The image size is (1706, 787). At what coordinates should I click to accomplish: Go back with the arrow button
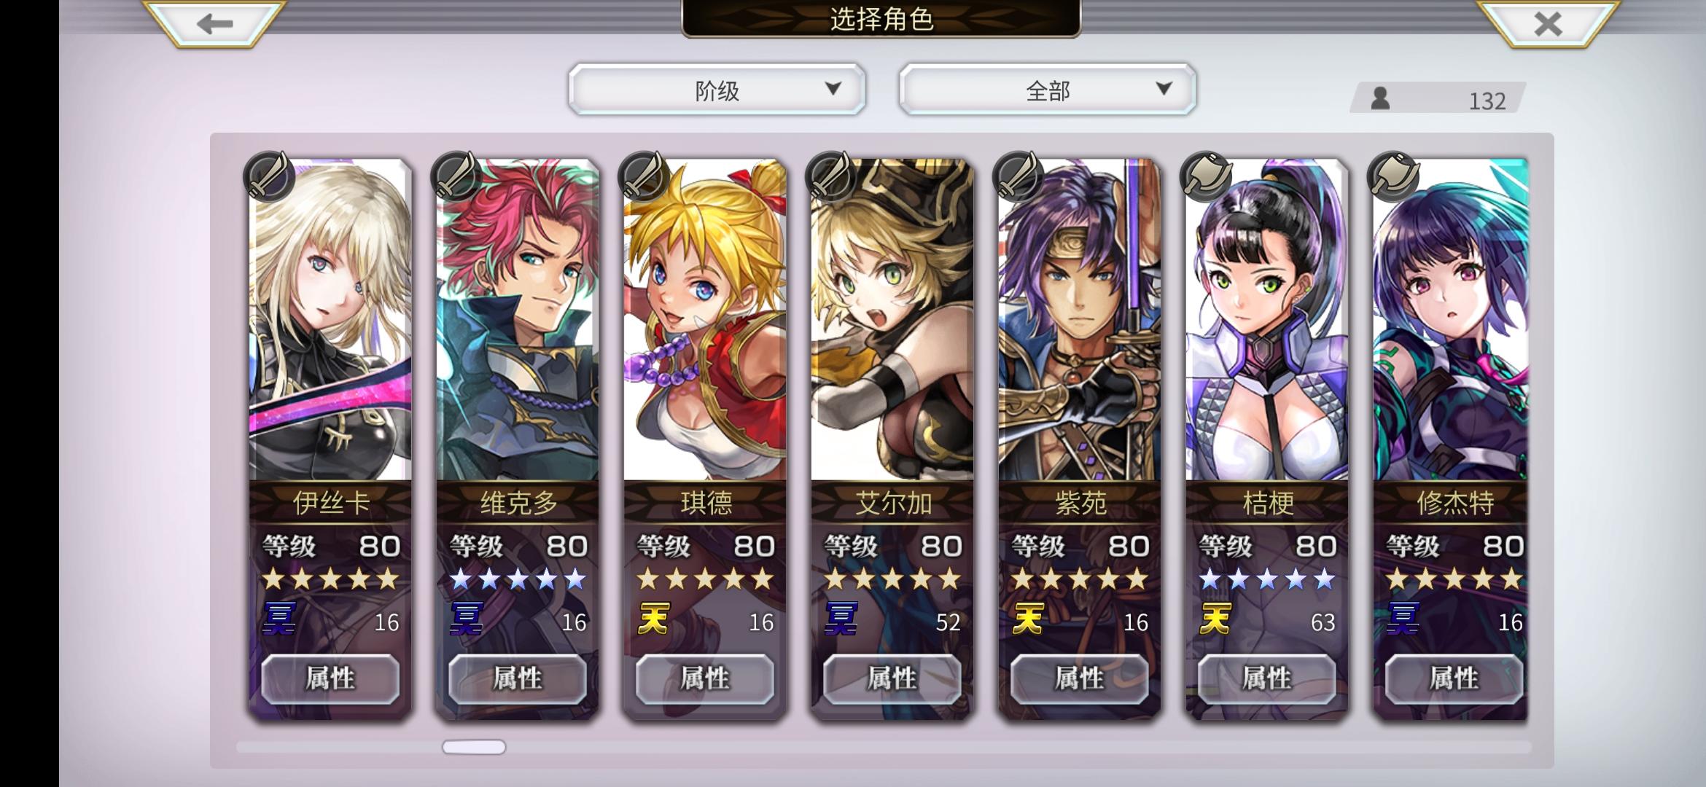[214, 23]
